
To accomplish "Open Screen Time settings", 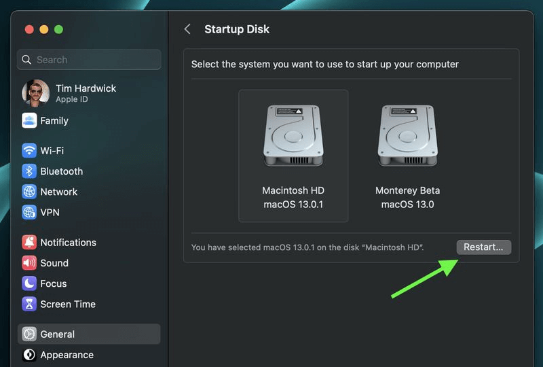I will [x=89, y=304].
